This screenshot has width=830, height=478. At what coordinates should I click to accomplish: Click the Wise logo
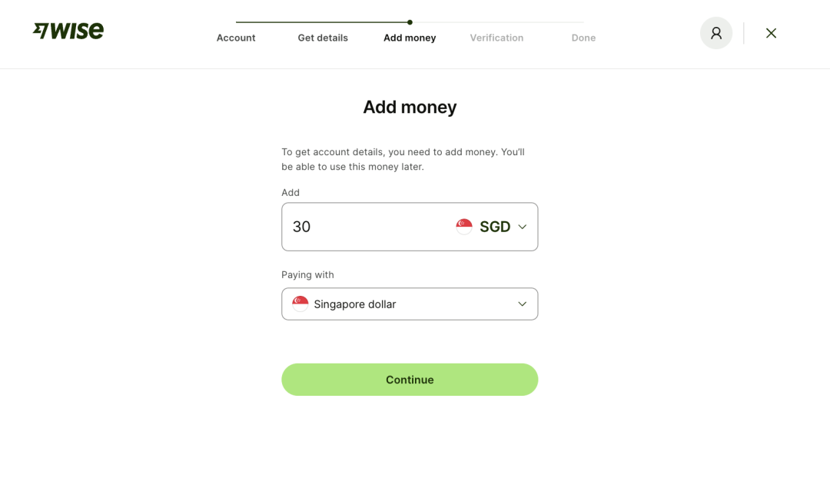coord(68,31)
